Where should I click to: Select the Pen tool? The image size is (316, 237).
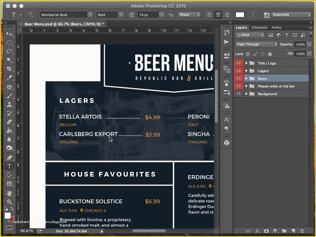pos(9,158)
